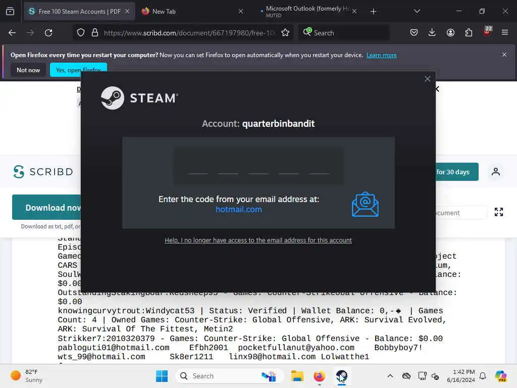Open Firefox downloads panel
Screen dimensions: 517x388
tap(432, 33)
